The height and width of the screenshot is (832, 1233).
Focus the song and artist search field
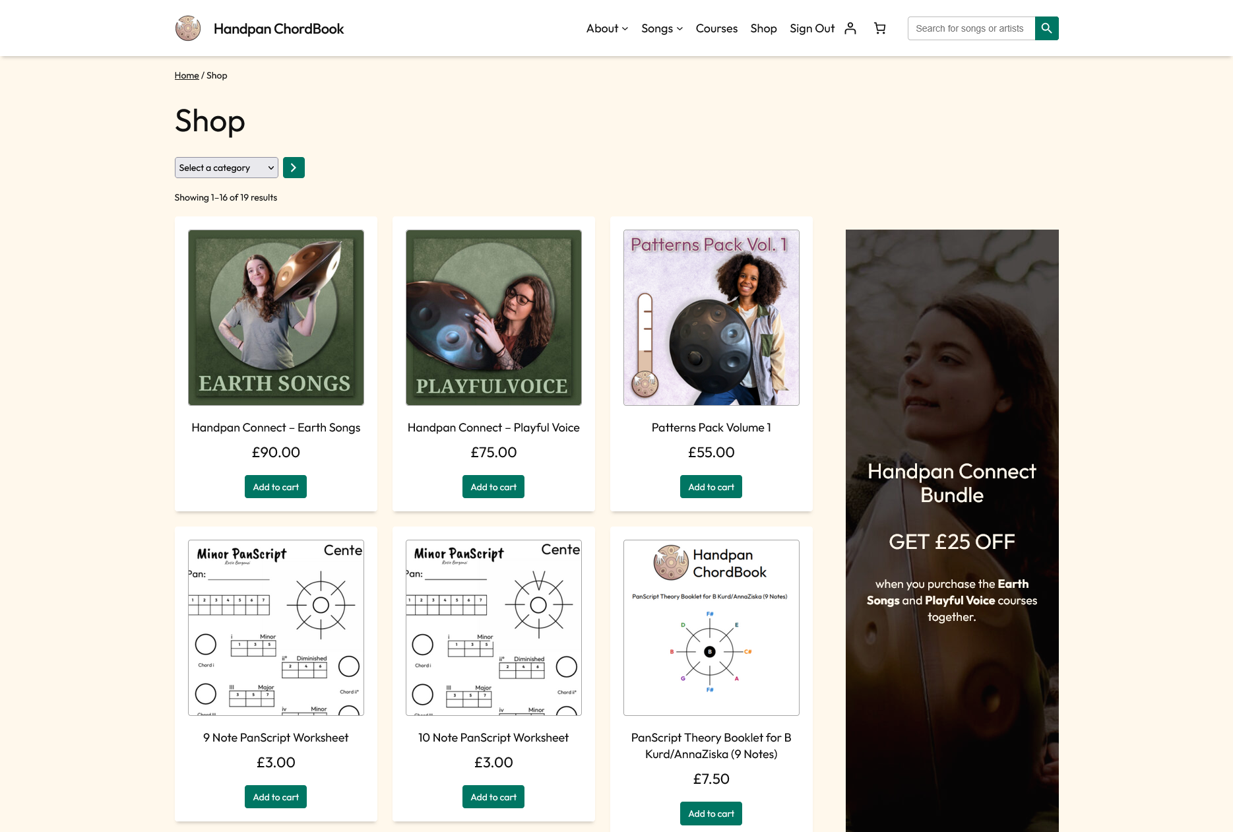tap(970, 28)
